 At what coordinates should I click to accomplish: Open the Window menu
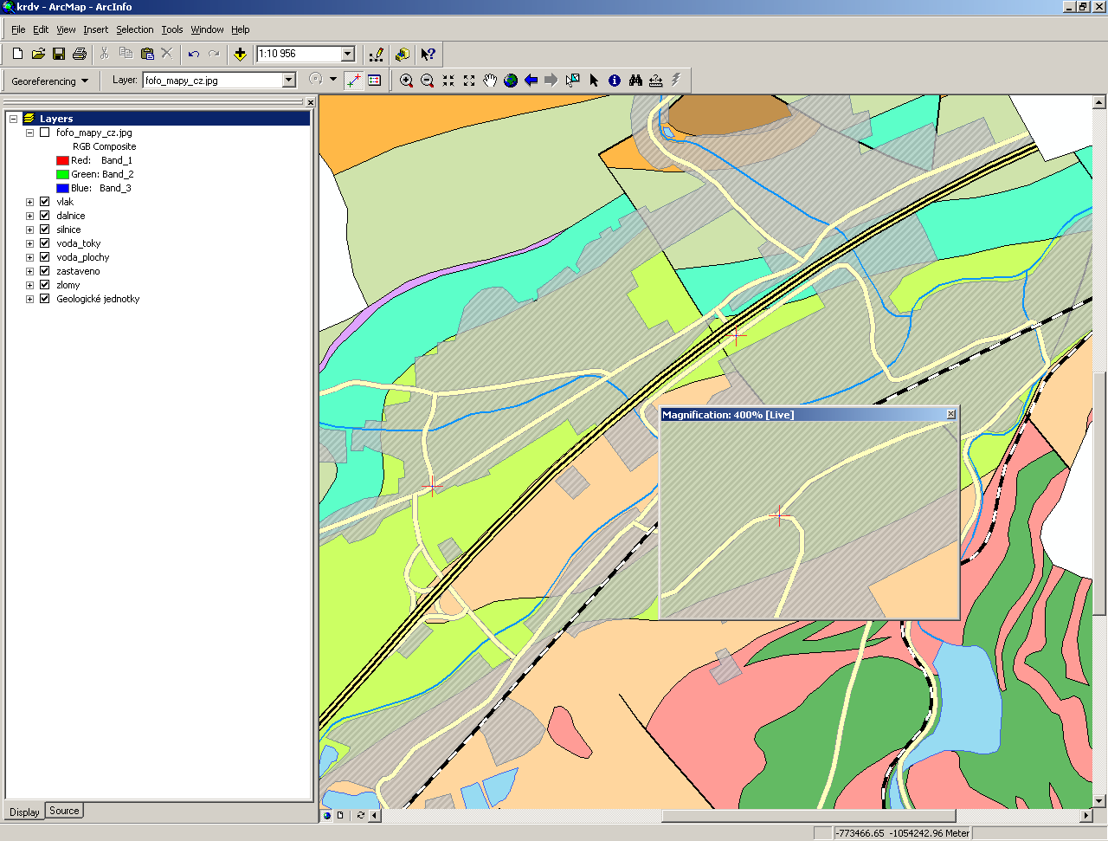tap(207, 29)
